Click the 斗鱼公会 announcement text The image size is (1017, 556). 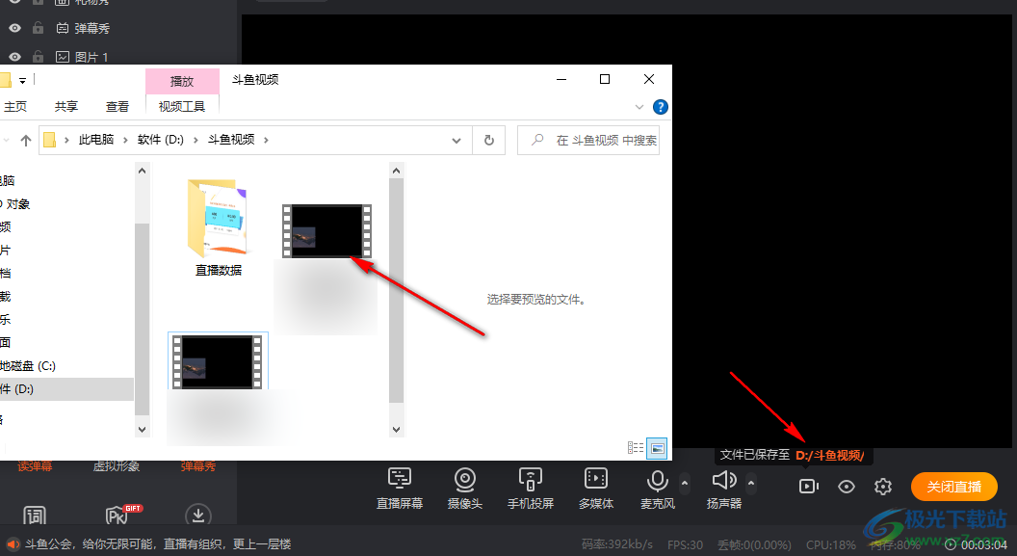(x=158, y=543)
